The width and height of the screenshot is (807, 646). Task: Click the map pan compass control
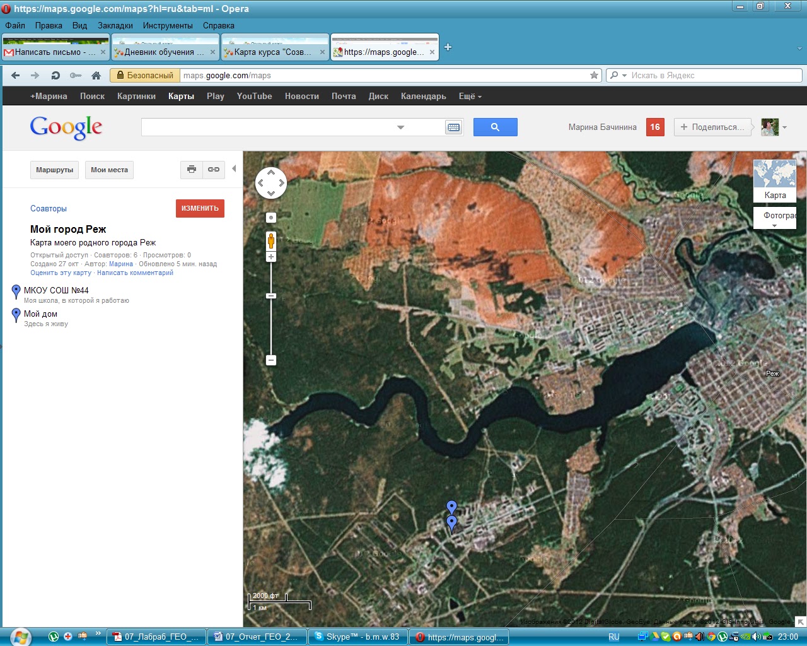[271, 182]
